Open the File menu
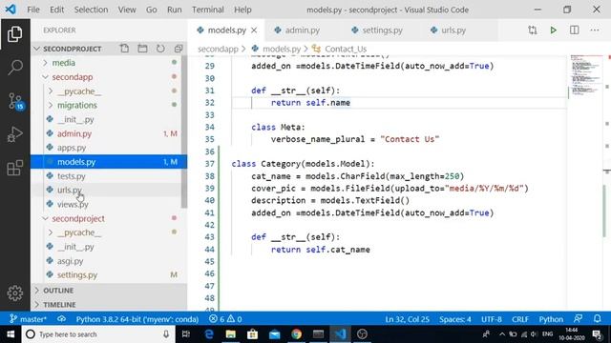This screenshot has height=343, width=611. 33,10
